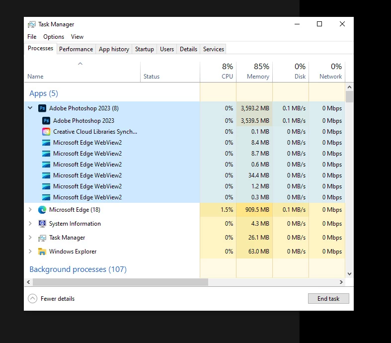Image resolution: width=391 pixels, height=343 pixels.
Task: Click the Windows Explorer folder icon
Action: [42, 252]
